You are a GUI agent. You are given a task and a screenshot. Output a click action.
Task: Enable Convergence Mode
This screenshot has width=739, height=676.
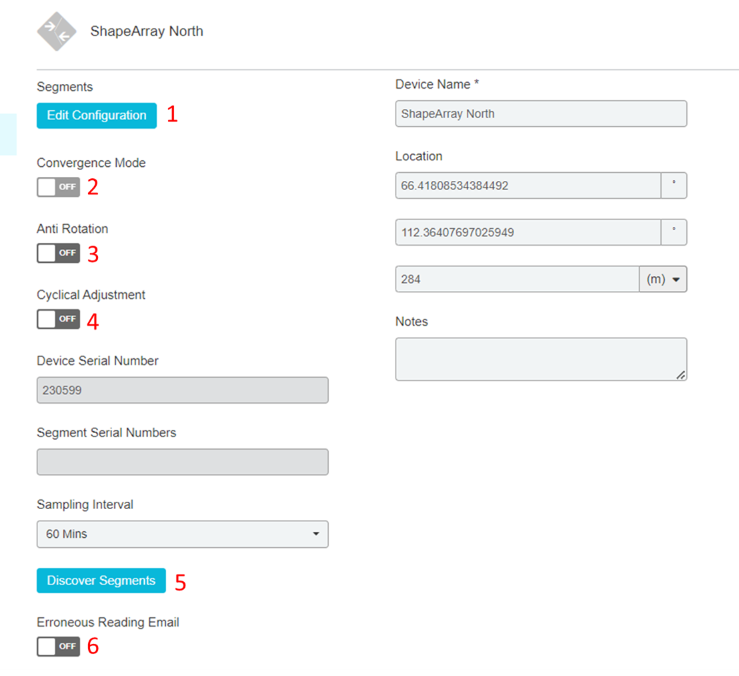tap(58, 187)
